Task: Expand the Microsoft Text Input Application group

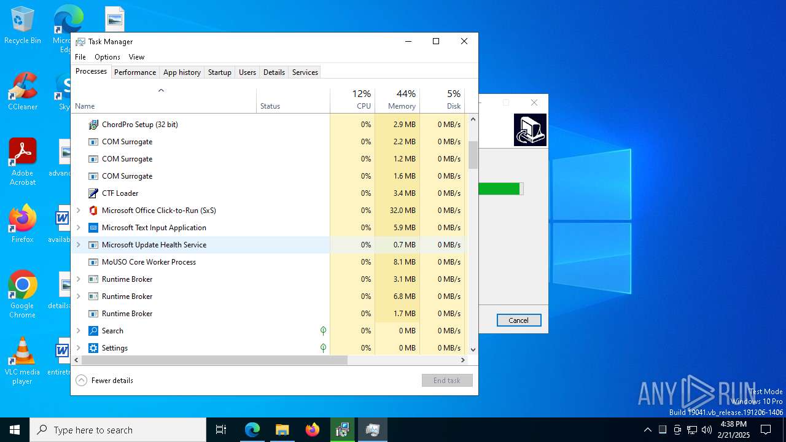Action: (78, 228)
